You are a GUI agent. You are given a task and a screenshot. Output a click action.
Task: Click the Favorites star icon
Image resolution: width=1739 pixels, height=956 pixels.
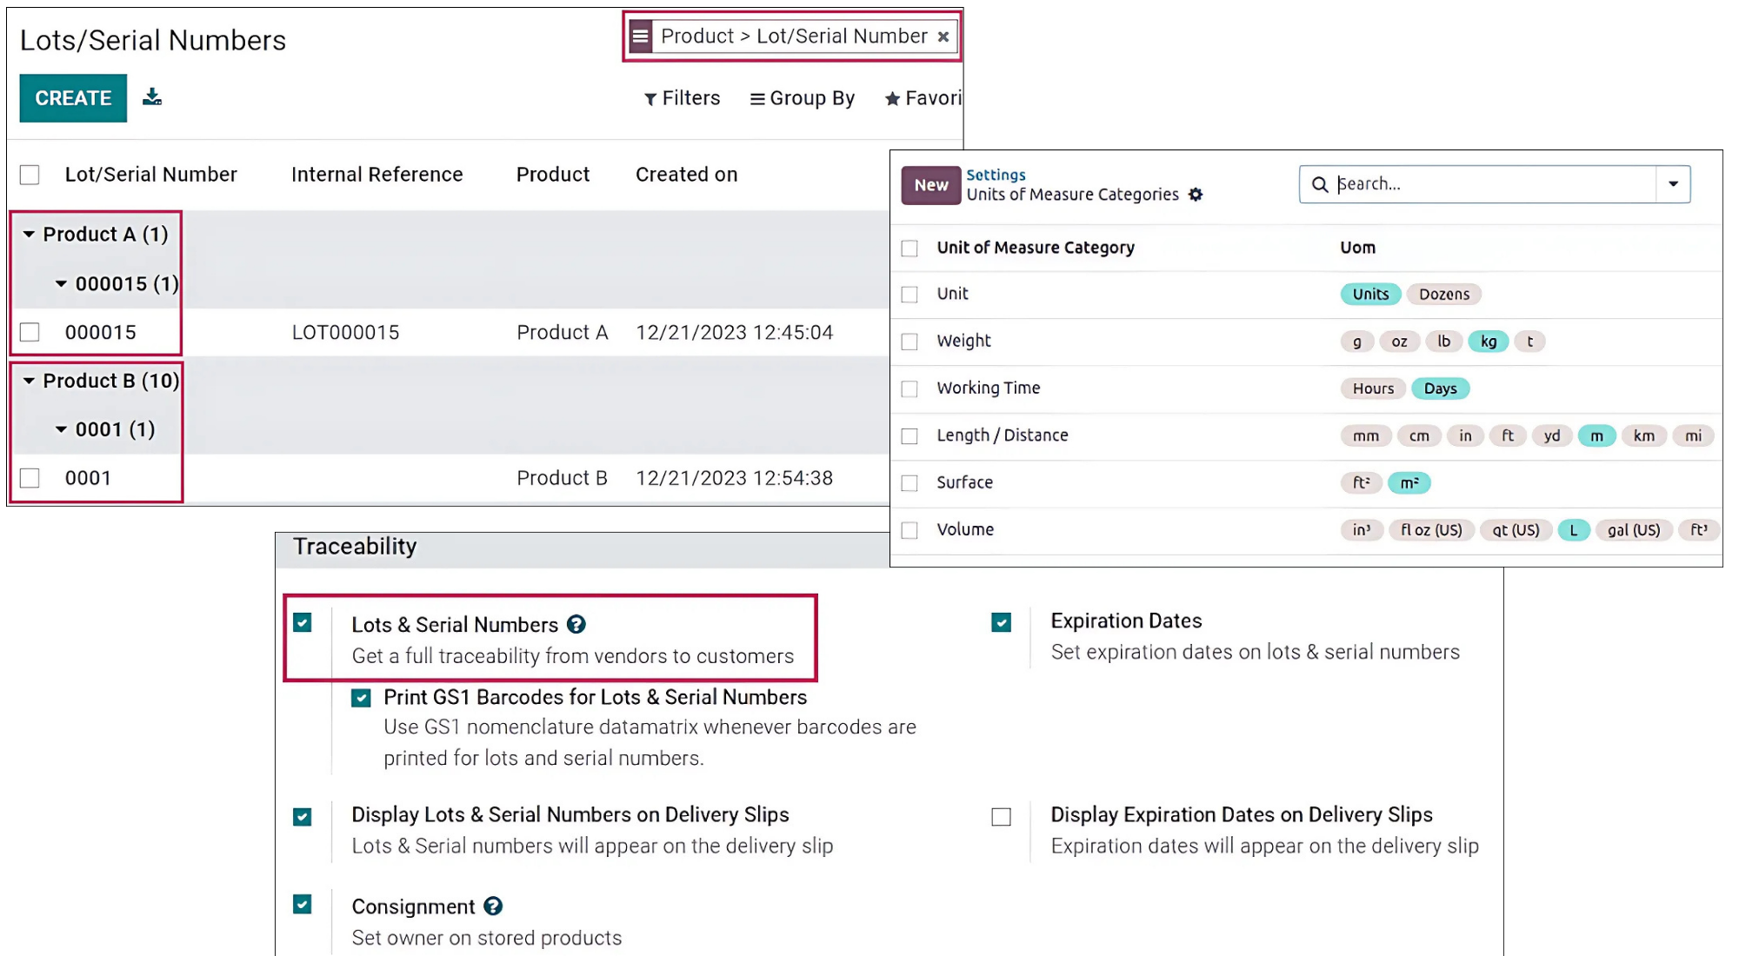(x=892, y=99)
